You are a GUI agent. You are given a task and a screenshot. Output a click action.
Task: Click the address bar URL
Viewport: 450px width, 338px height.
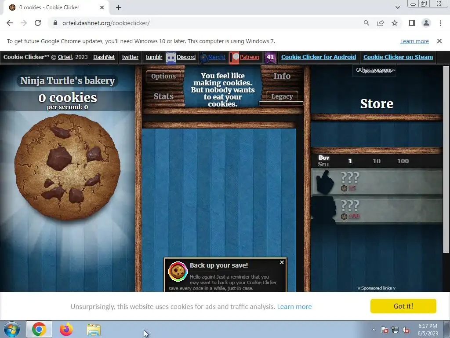click(x=106, y=23)
